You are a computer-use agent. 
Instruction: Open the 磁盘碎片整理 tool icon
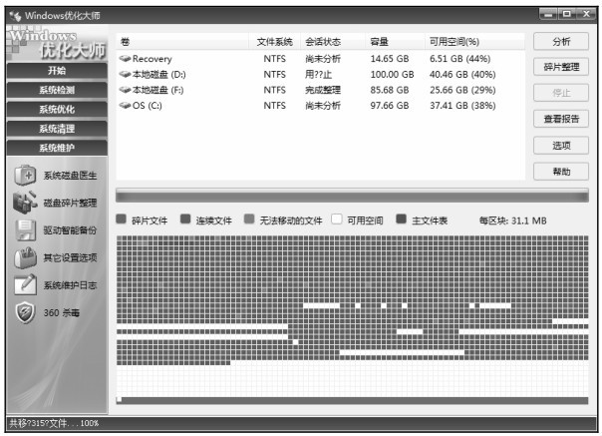pos(25,203)
